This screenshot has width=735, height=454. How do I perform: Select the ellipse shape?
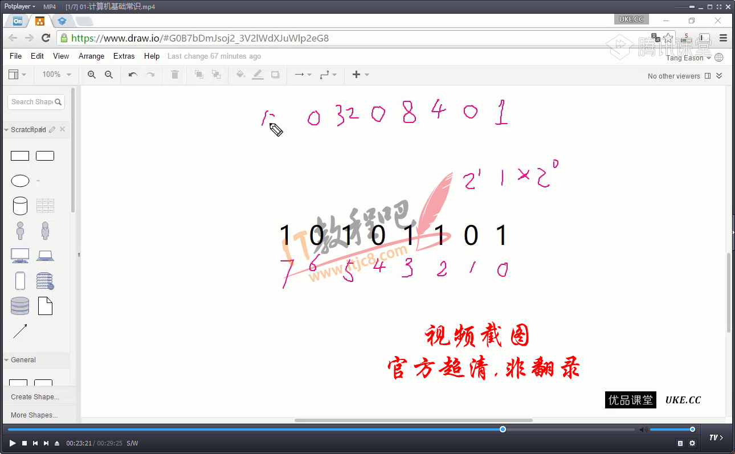click(20, 181)
